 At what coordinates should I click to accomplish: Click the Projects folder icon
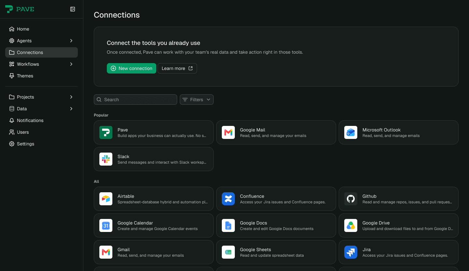12,97
